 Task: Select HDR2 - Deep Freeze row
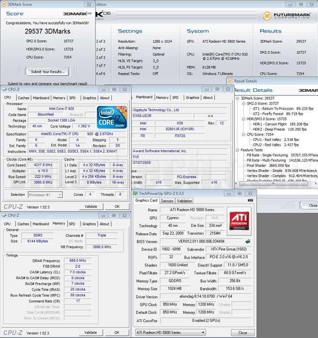pyautogui.click(x=280, y=129)
